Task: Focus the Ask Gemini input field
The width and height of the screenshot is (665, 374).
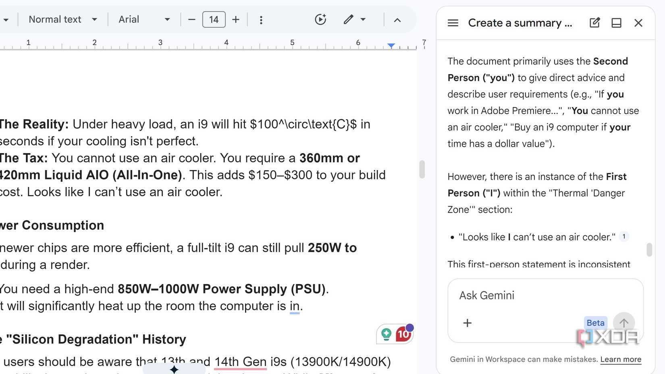Action: click(x=545, y=295)
